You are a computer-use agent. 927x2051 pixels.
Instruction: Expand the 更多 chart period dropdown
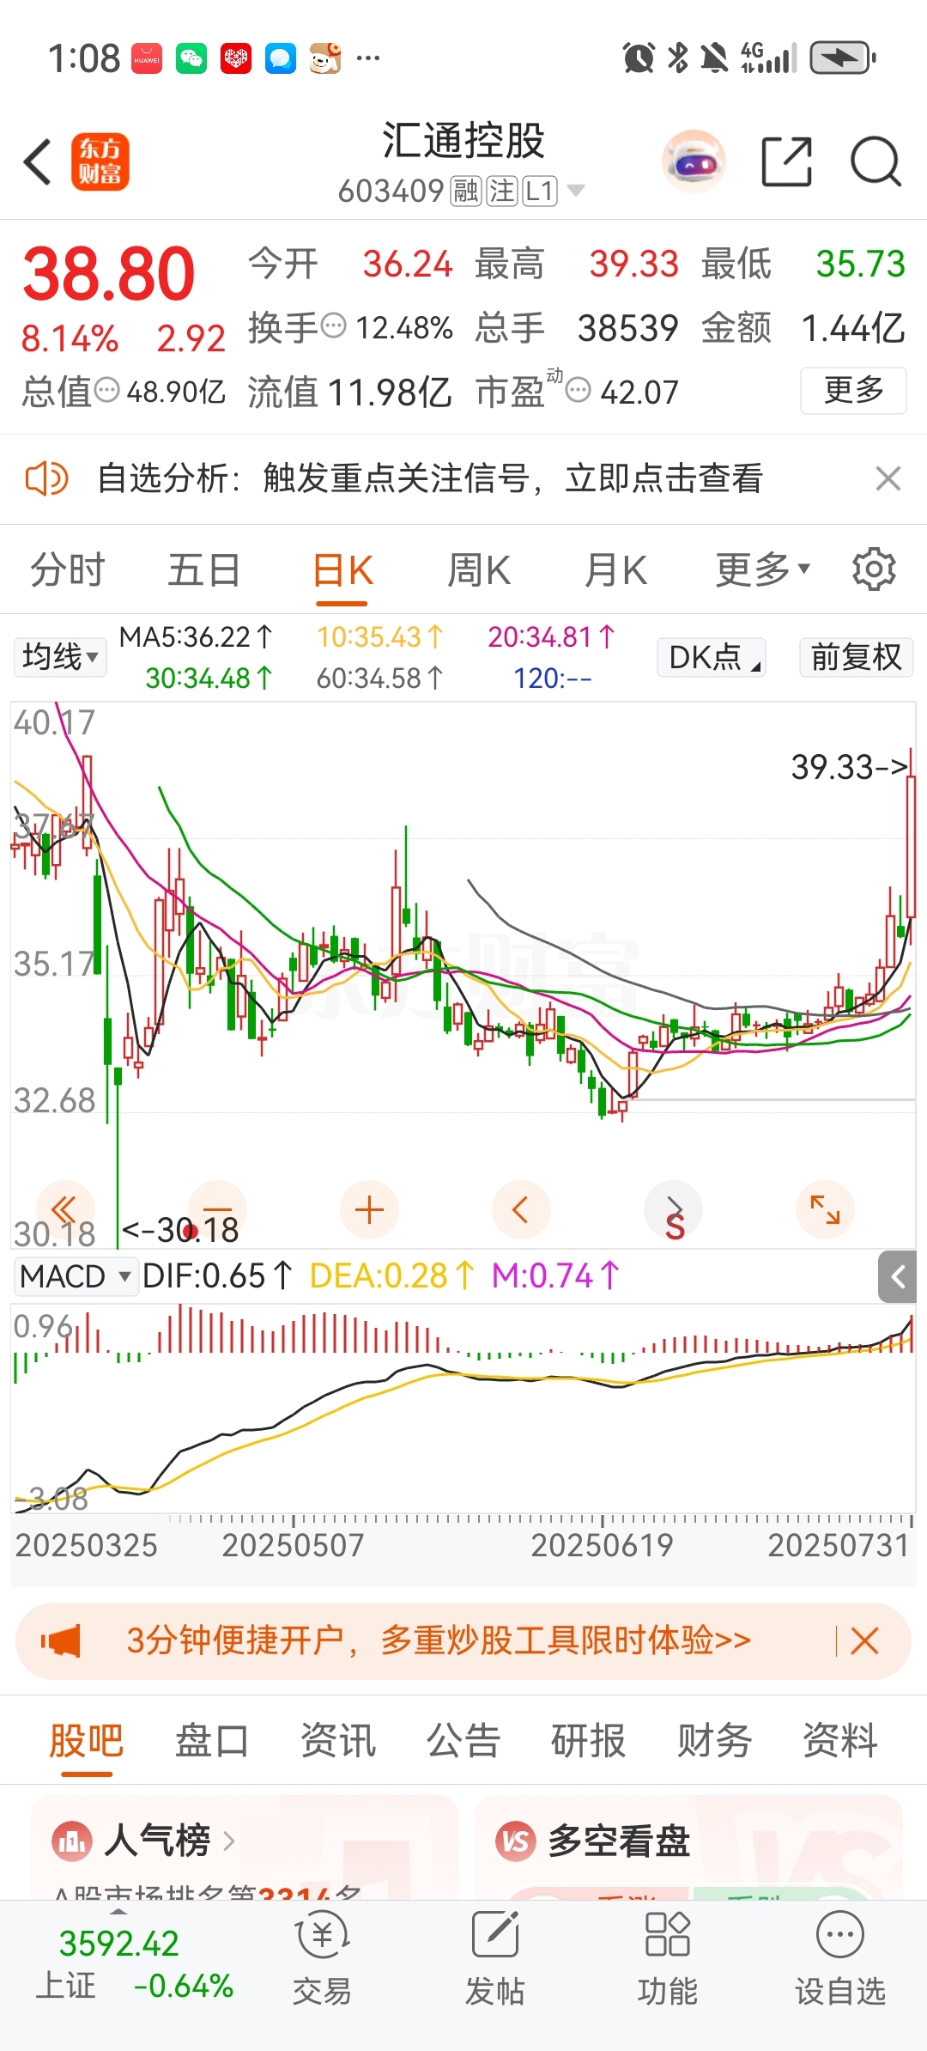tap(762, 569)
